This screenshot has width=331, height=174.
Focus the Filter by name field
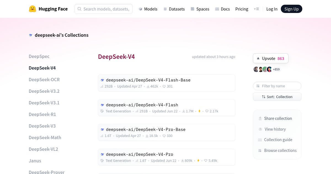pyautogui.click(x=277, y=86)
